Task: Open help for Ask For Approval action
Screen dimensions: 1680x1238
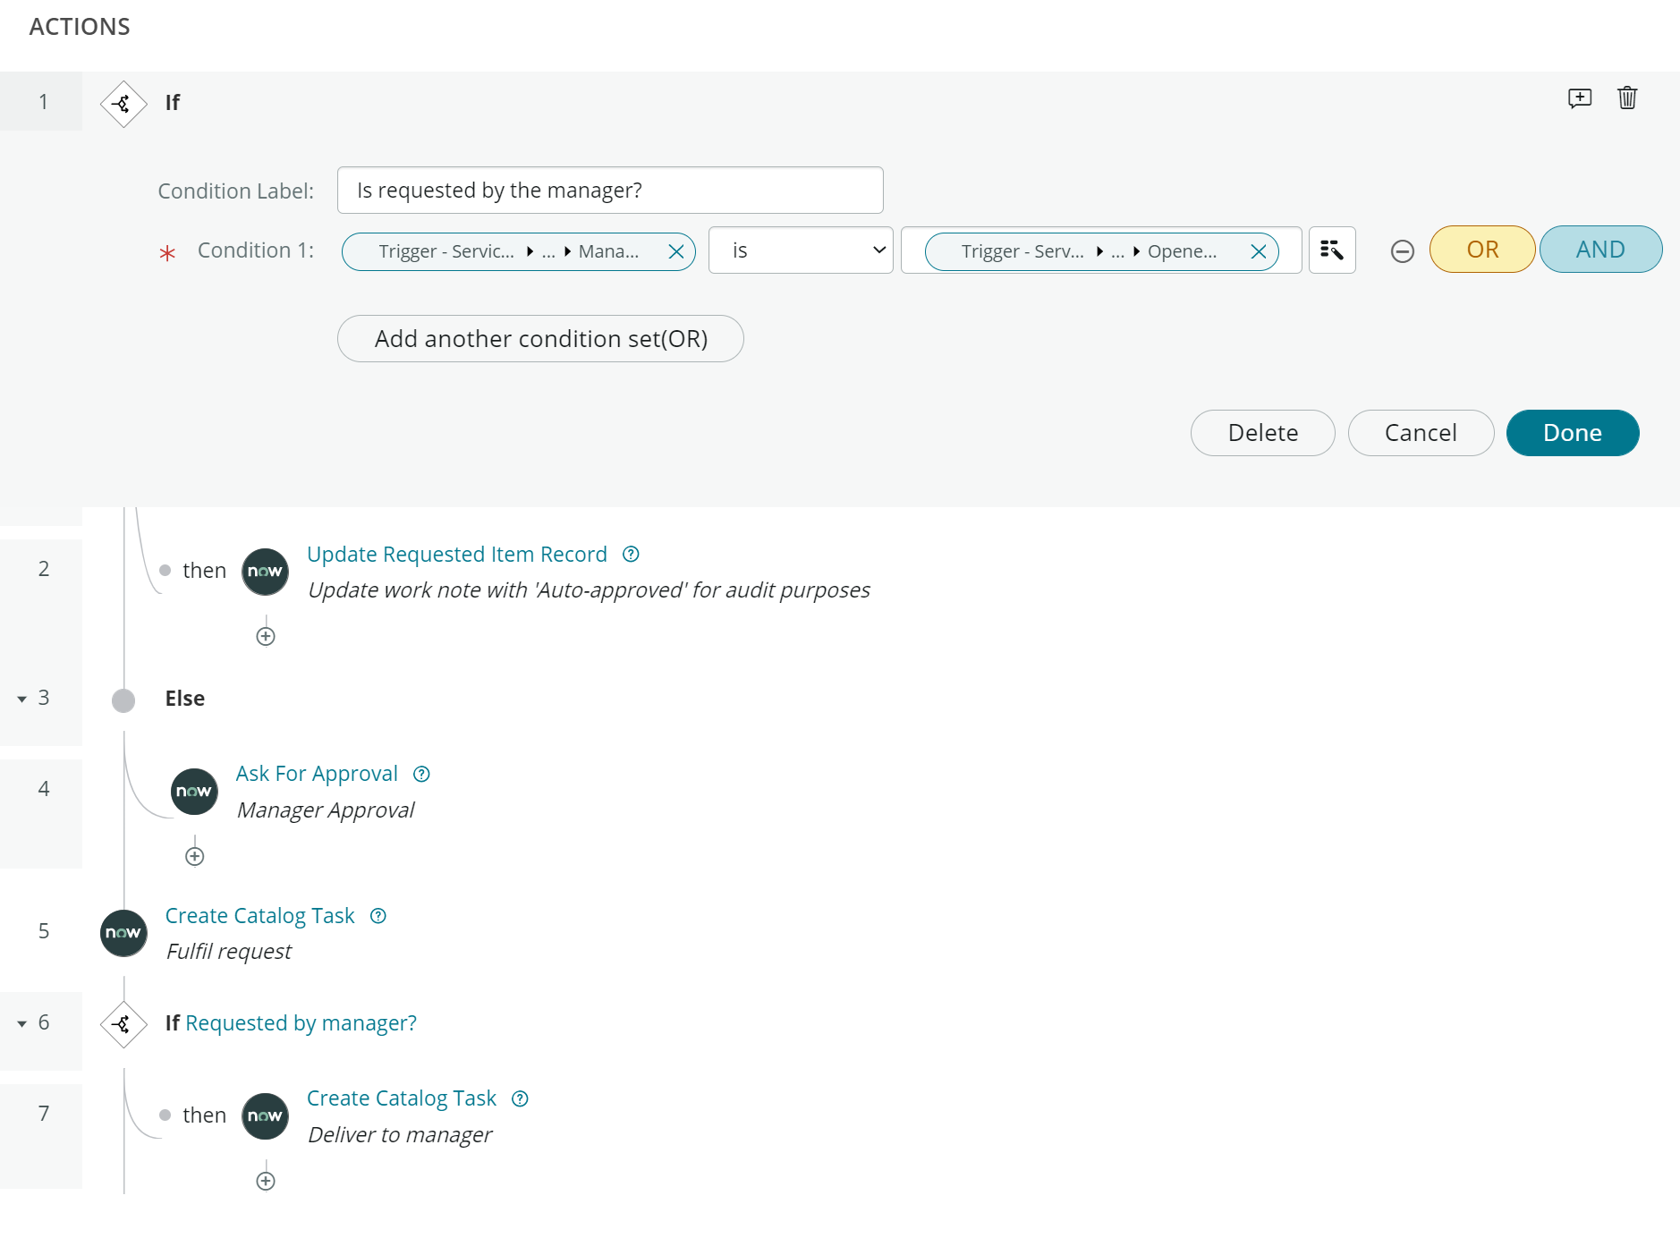Action: [421, 774]
